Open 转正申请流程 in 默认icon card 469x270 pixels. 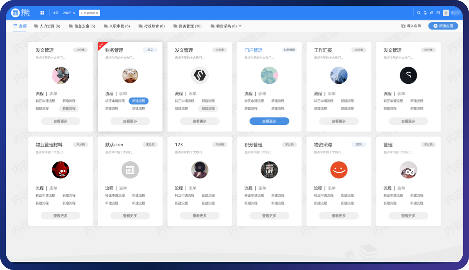coord(115,195)
